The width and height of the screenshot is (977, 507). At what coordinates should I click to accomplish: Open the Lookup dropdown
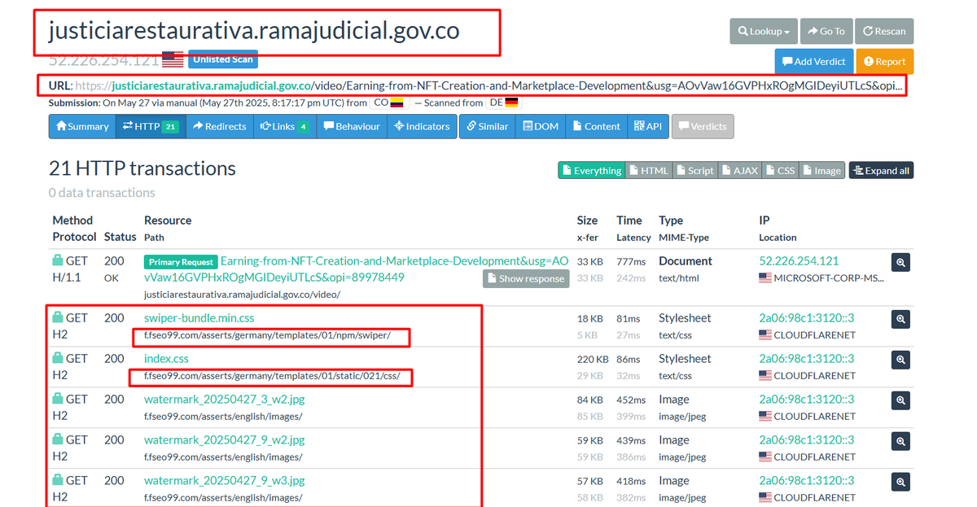pos(764,31)
